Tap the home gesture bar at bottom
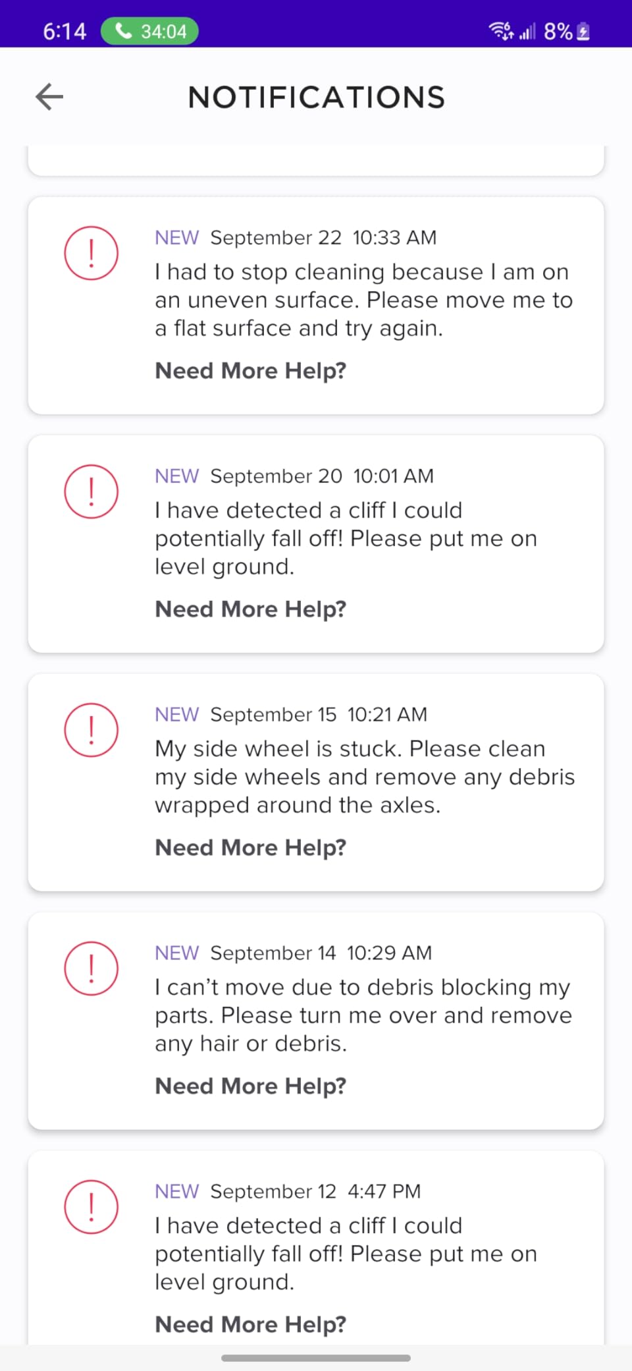Image resolution: width=632 pixels, height=1371 pixels. (316, 1358)
